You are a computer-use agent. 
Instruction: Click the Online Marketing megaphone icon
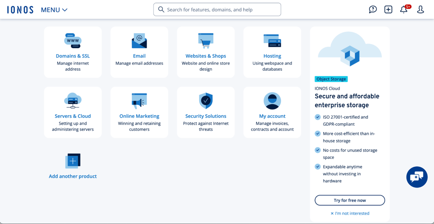[139, 101]
